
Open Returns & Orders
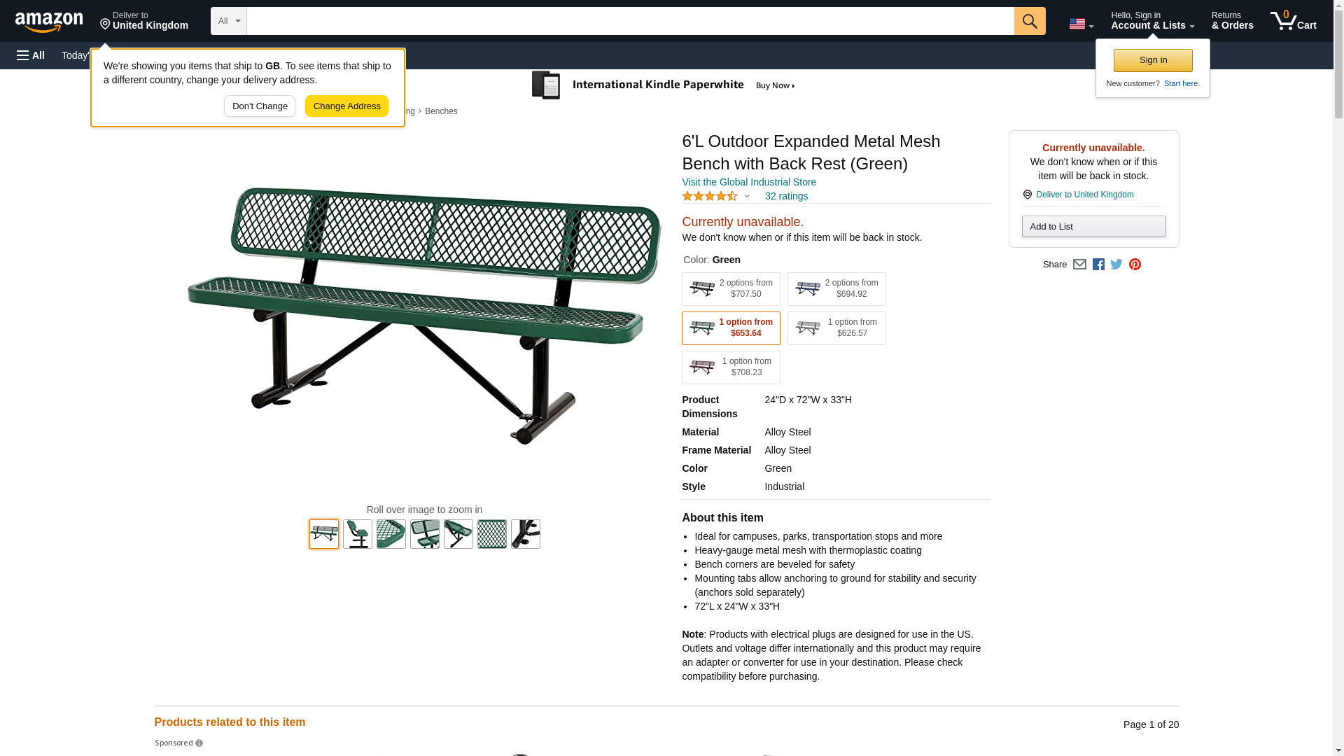(x=1232, y=21)
